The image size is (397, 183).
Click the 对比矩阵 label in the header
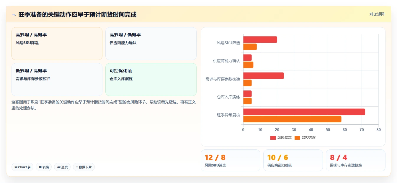[377, 14]
